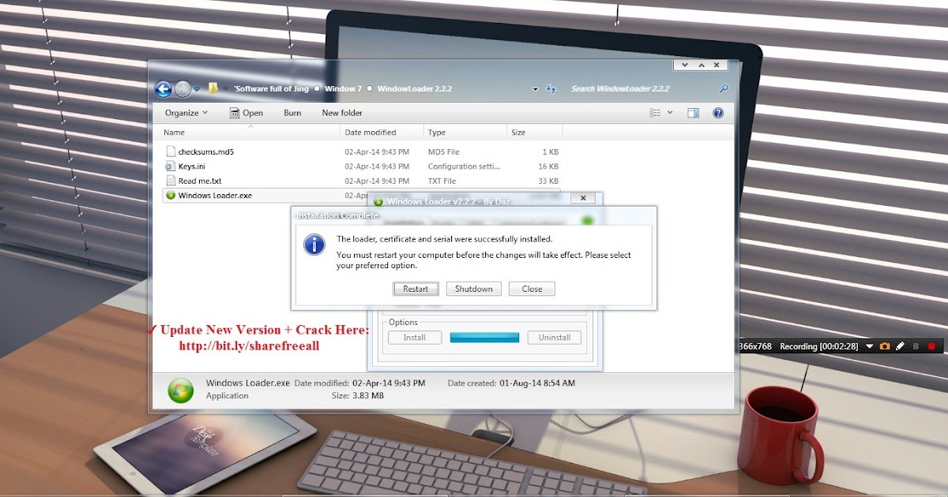Click Uninstall in the Windows Loader window
Image resolution: width=948 pixels, height=497 pixels.
tap(555, 338)
